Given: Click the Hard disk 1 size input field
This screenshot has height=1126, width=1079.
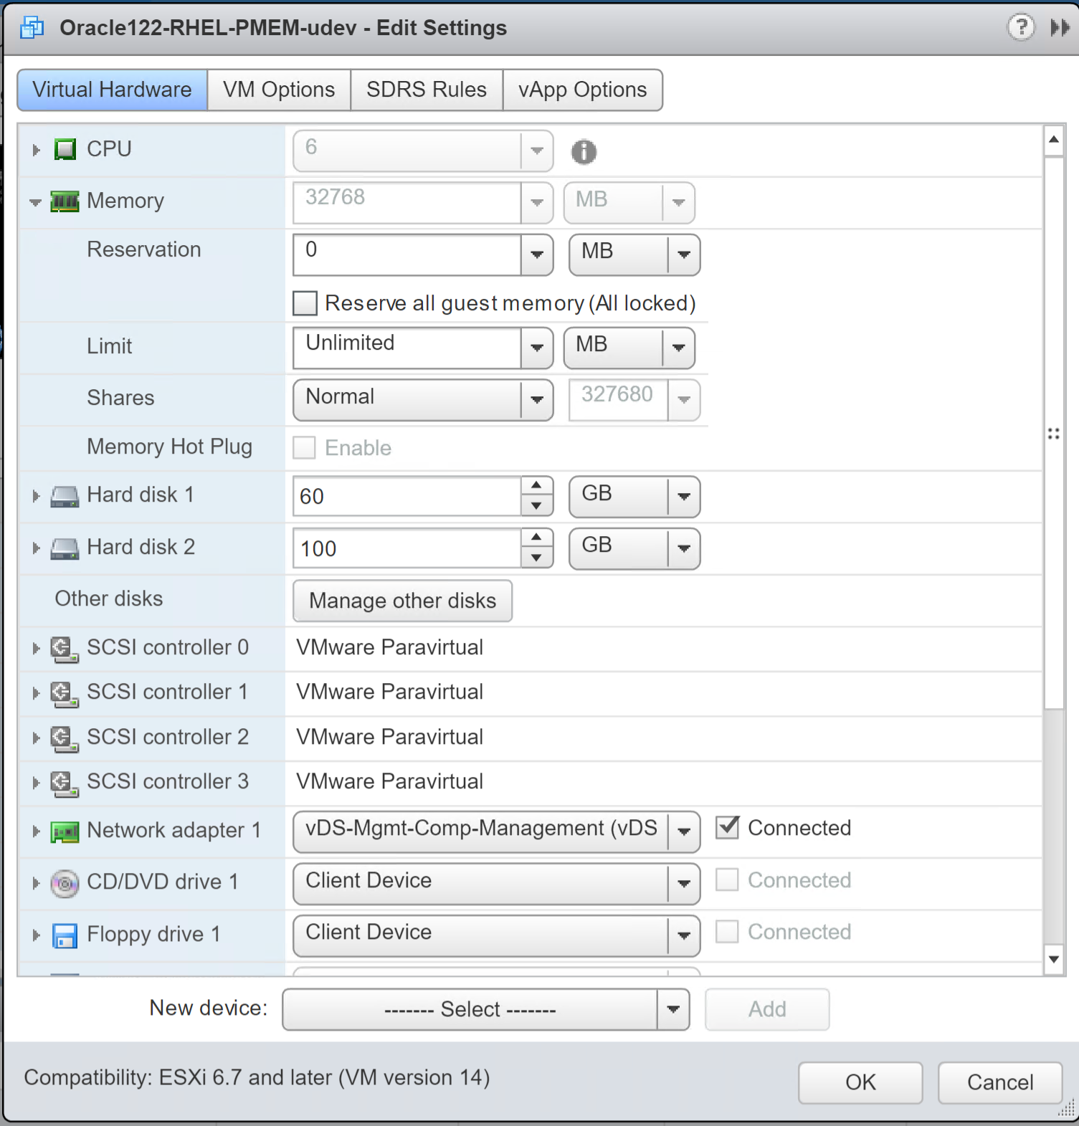Looking at the screenshot, I should click(x=407, y=496).
